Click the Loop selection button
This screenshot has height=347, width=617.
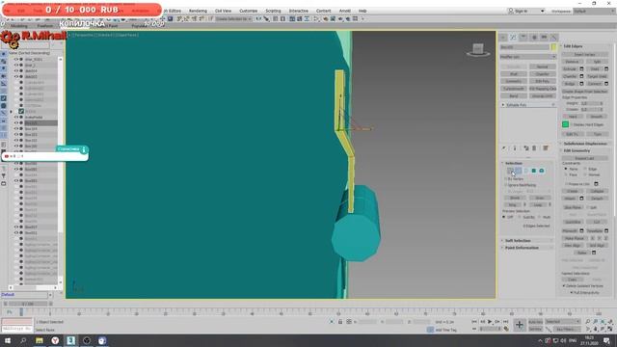[x=538, y=205]
